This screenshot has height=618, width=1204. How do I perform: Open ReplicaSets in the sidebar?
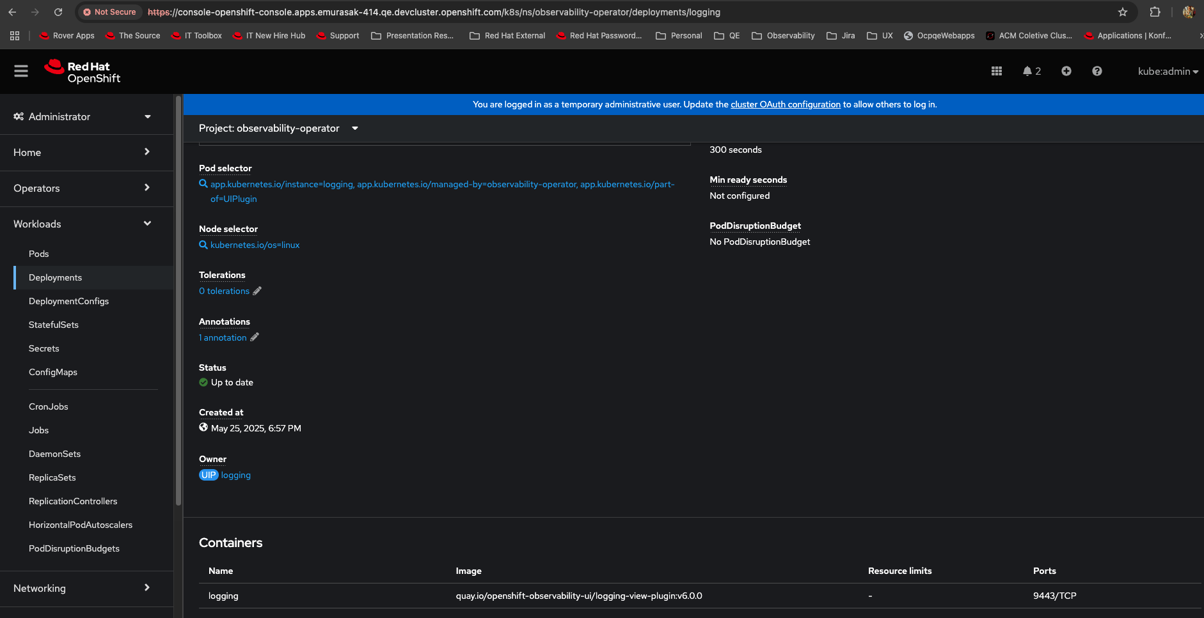tap(52, 477)
